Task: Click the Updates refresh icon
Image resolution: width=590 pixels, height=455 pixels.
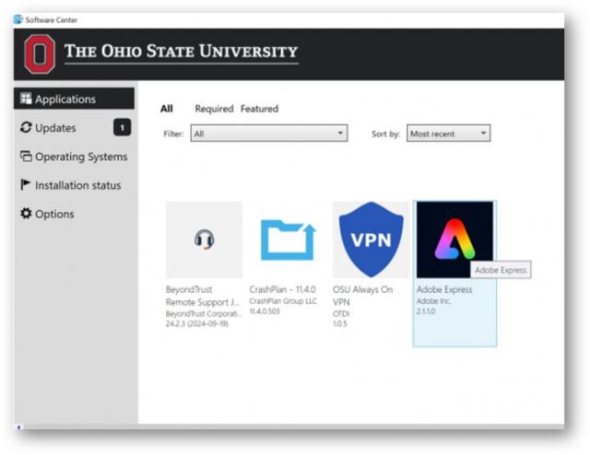Action: click(x=26, y=127)
